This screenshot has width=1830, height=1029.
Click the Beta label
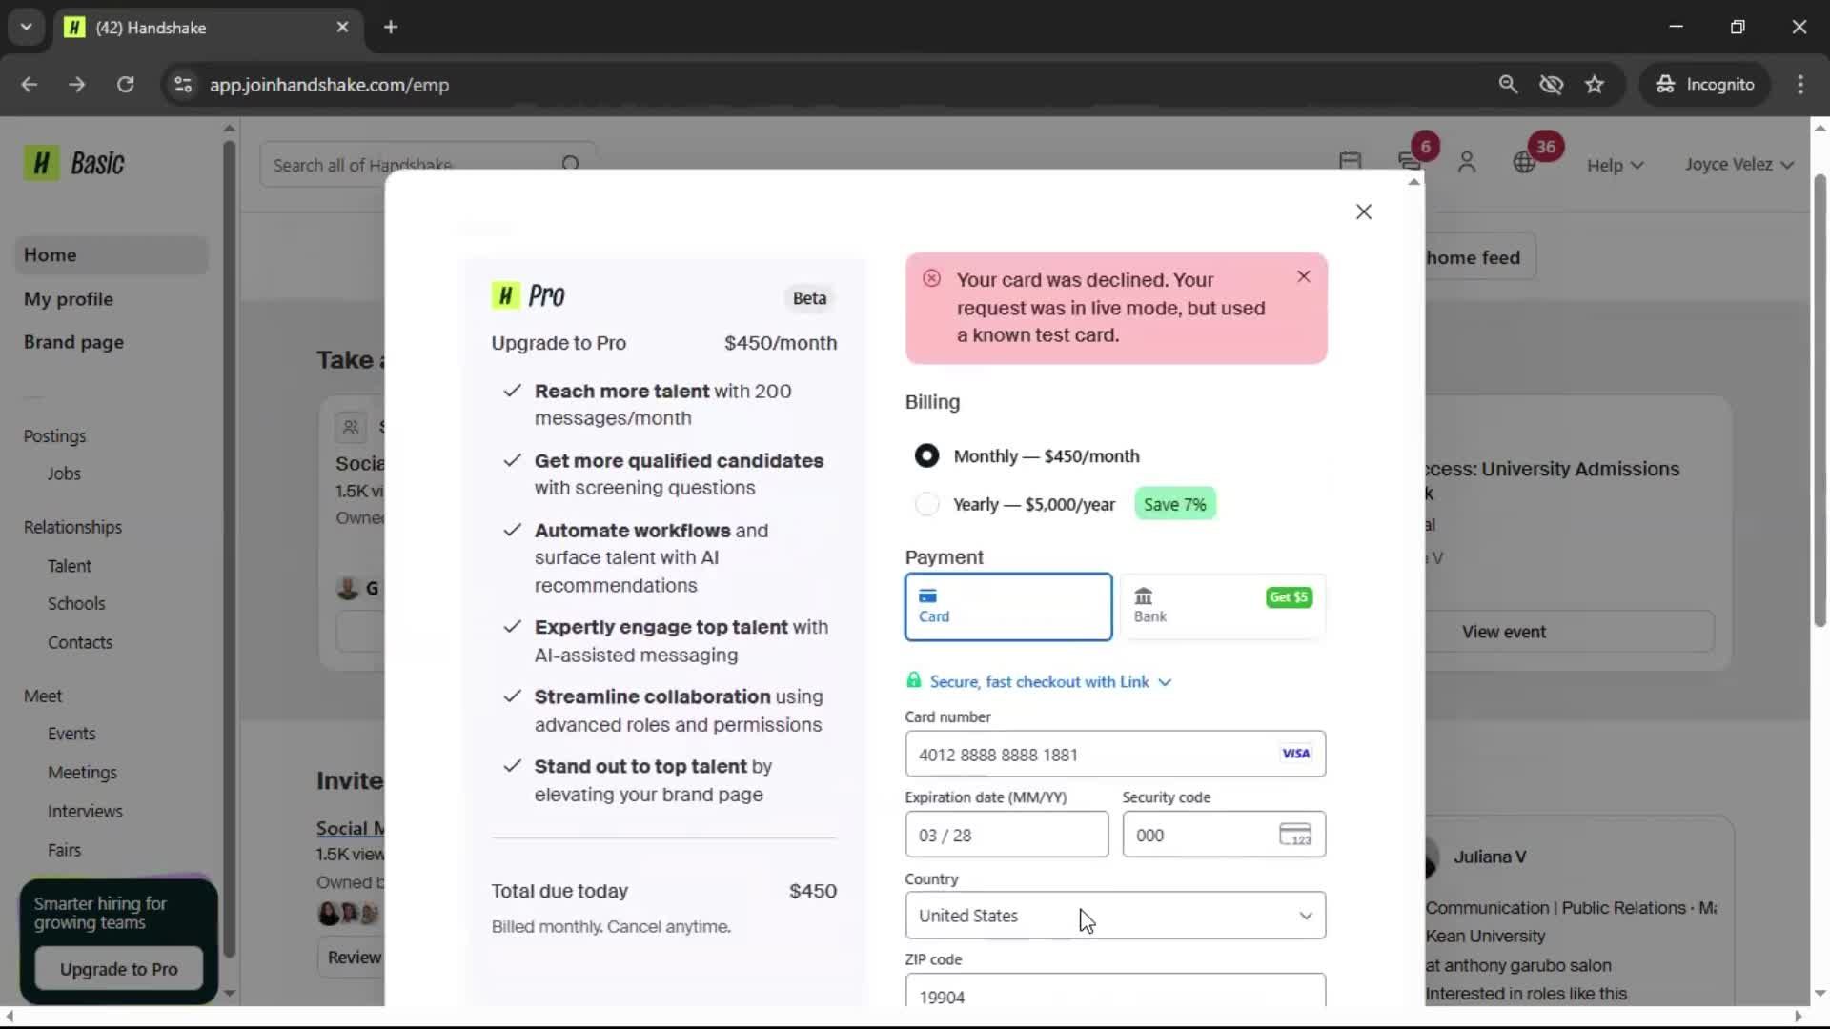pos(809,298)
